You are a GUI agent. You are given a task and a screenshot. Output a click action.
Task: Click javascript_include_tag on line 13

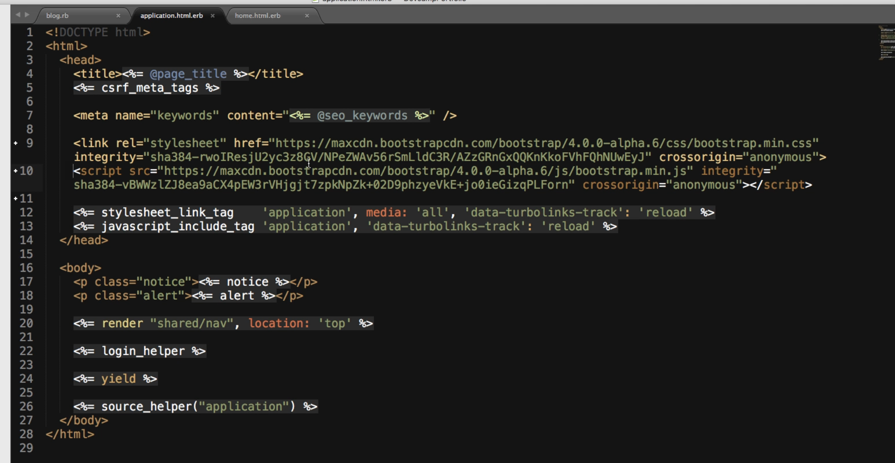pos(178,227)
